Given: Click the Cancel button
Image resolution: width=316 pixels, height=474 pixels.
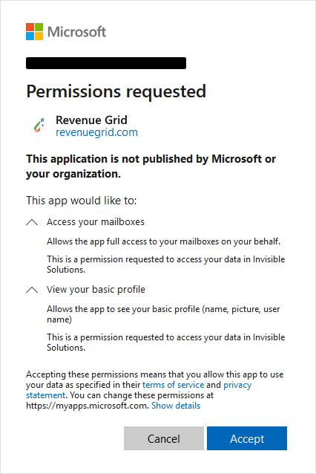Looking at the screenshot, I should click(164, 438).
